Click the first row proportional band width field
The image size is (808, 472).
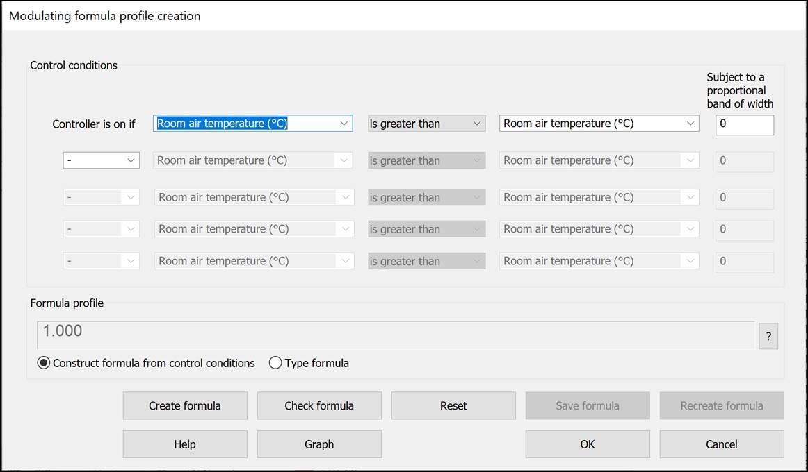[x=745, y=125]
